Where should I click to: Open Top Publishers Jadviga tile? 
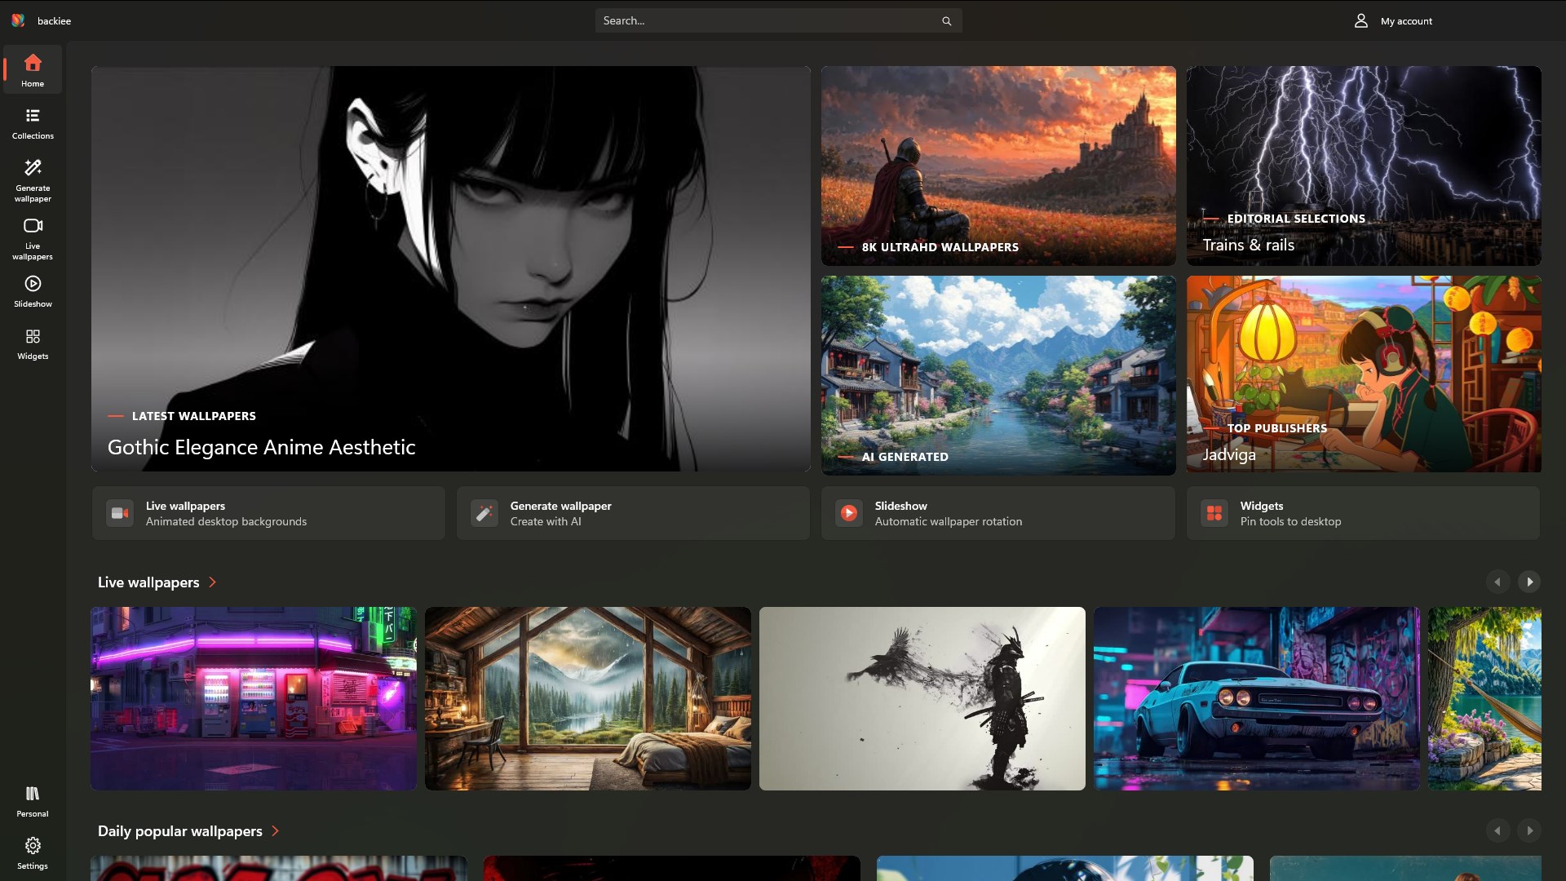point(1364,374)
